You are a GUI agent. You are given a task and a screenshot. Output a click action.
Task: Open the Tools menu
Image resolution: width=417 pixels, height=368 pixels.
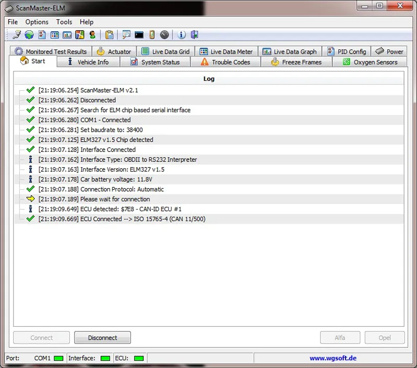[x=64, y=22]
